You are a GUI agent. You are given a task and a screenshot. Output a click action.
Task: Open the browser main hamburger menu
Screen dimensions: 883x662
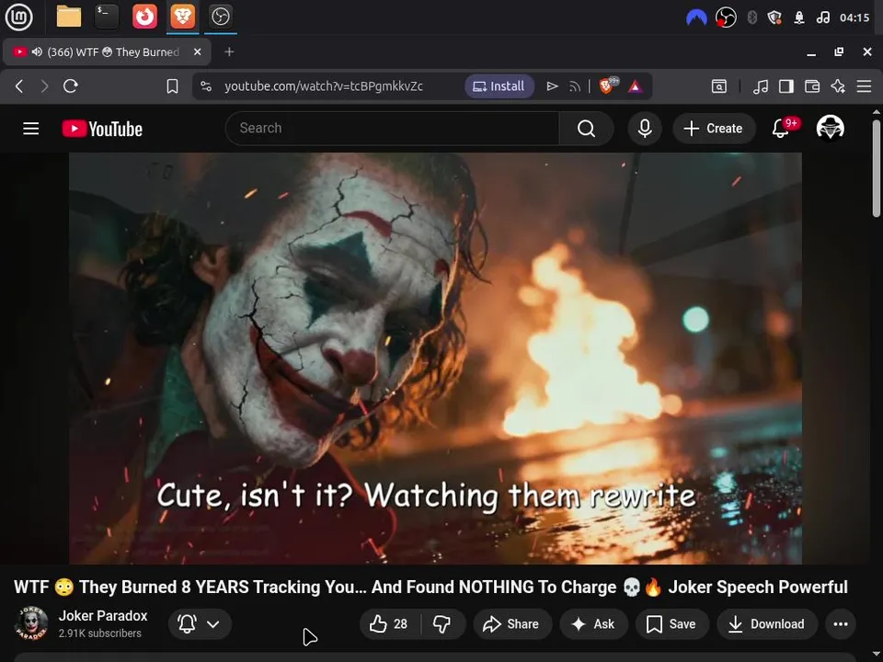[x=864, y=86]
